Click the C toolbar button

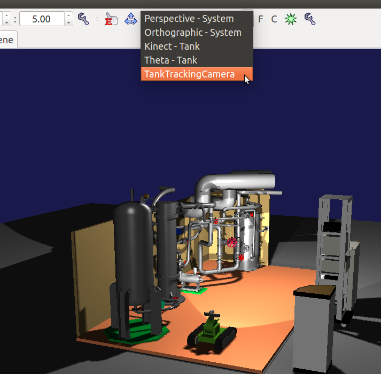(x=274, y=19)
